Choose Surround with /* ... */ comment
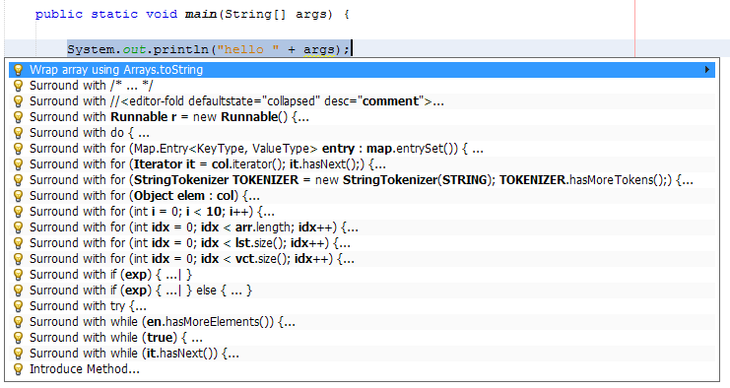 362,86
